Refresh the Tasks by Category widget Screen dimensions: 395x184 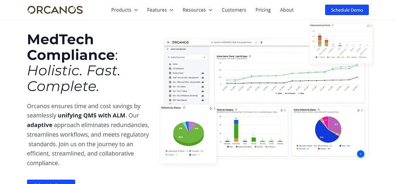(x=281, y=110)
